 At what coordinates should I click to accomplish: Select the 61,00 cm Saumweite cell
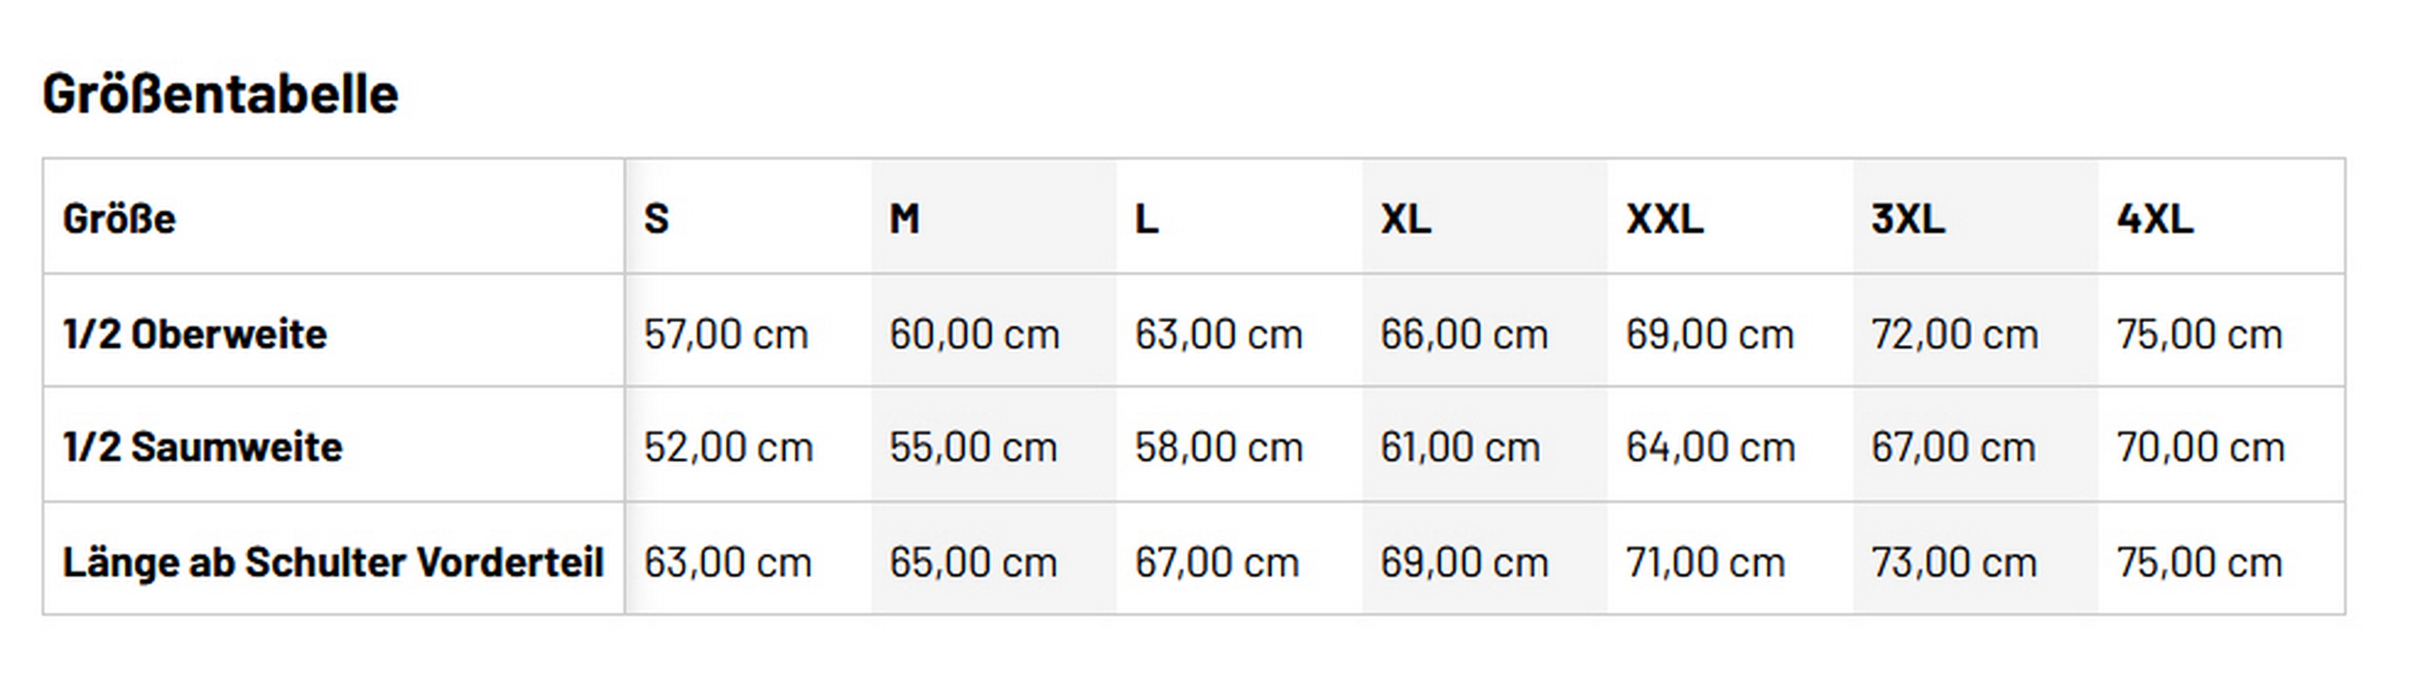pos(1460,447)
